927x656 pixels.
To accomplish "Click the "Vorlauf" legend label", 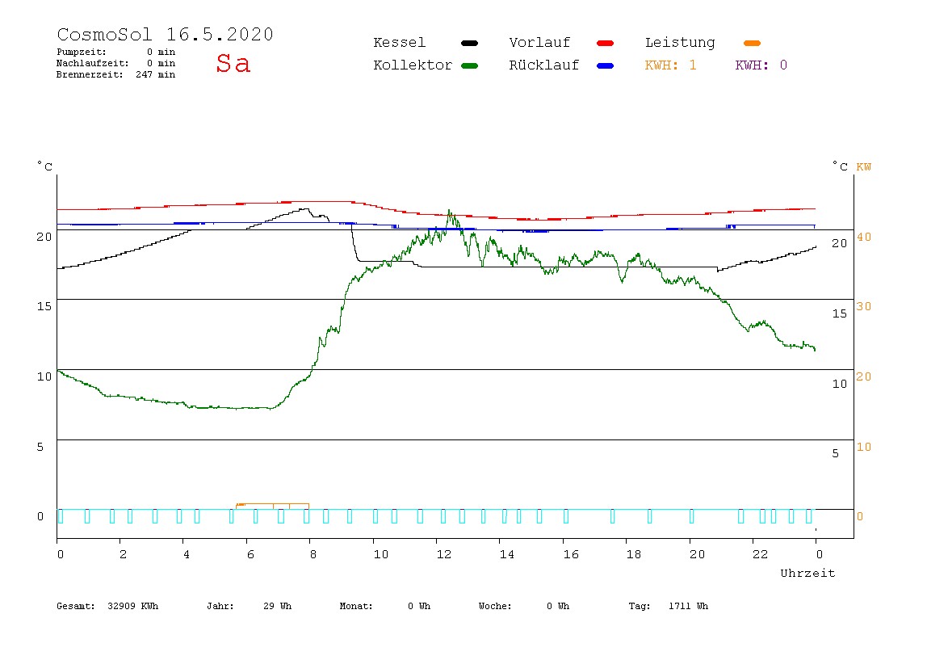I will point(539,43).
